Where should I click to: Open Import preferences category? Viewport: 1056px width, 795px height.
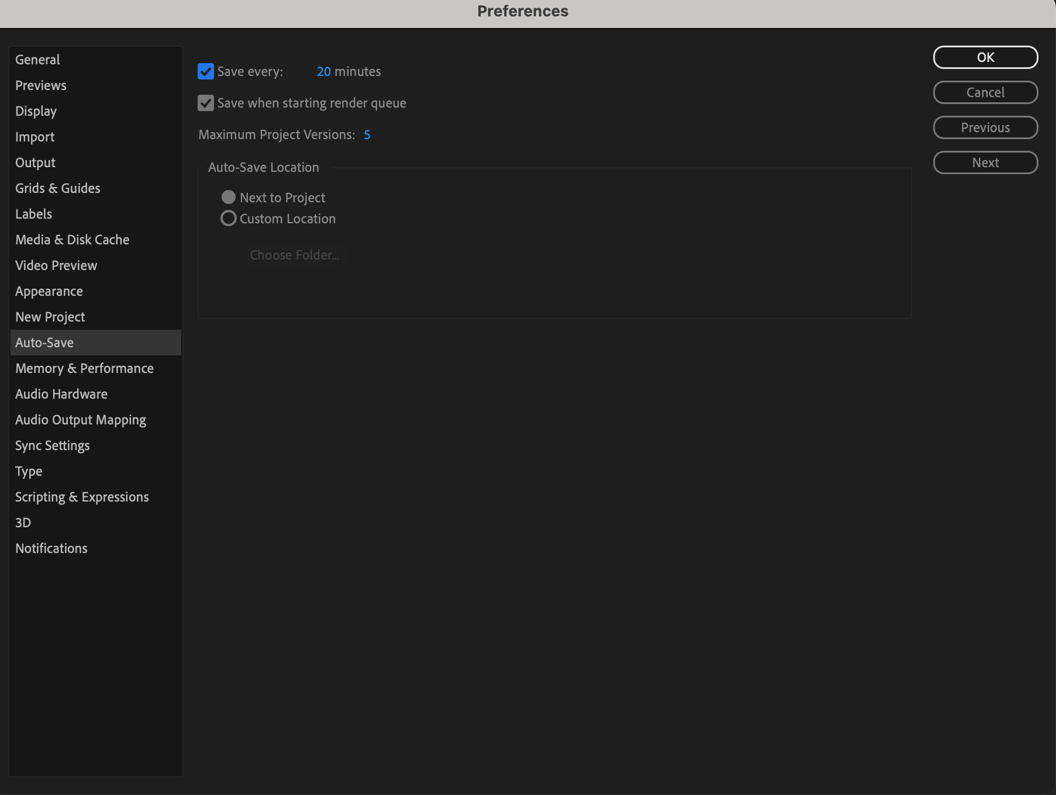(96, 137)
